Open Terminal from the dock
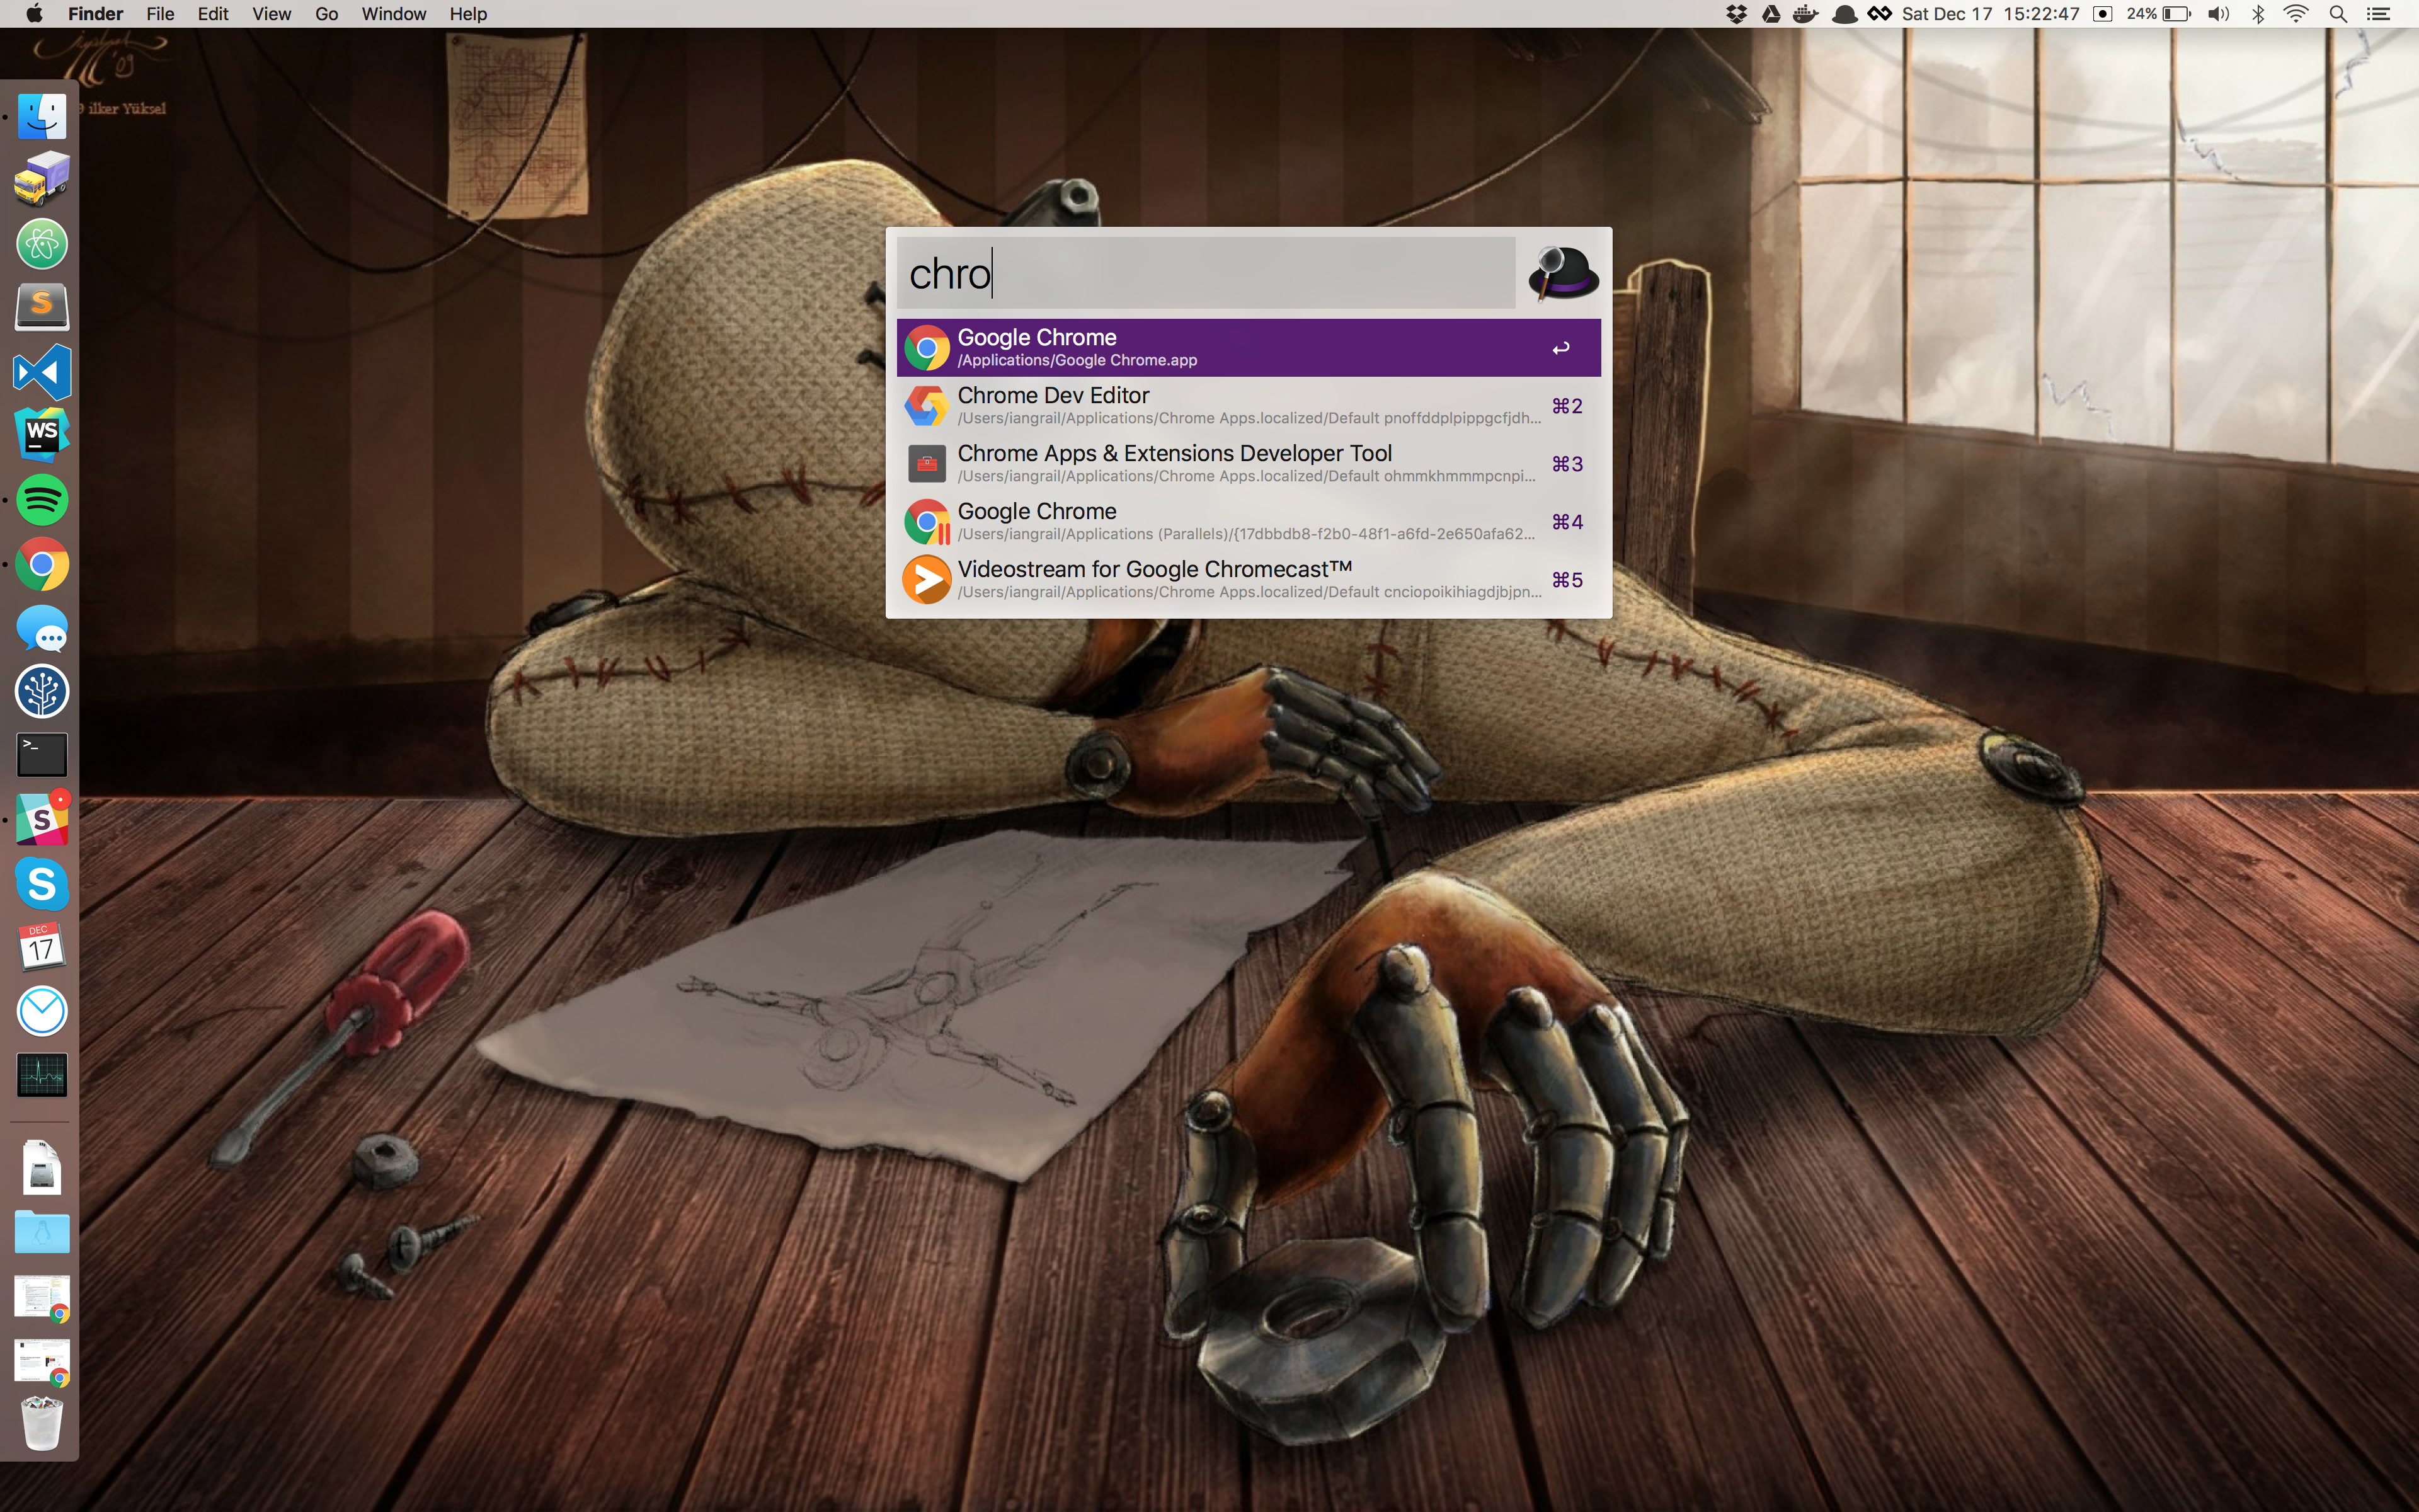 42,755
